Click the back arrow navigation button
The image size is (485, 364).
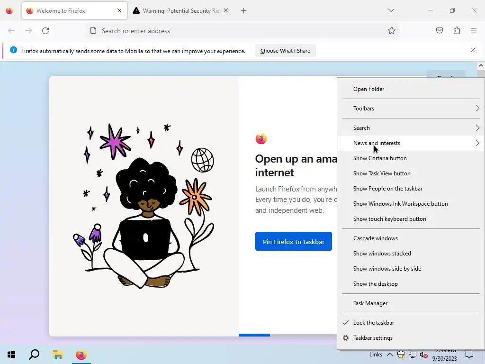11,31
